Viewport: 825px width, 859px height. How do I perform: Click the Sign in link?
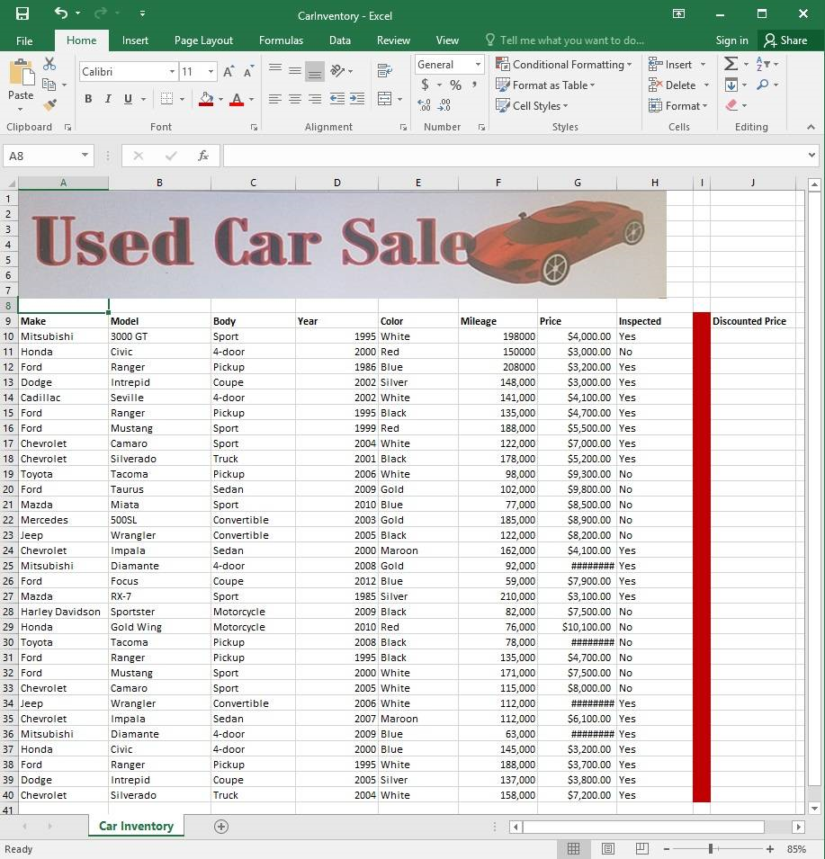coord(731,40)
